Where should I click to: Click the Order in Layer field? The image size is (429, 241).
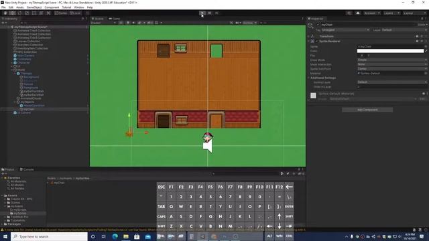tap(392, 86)
